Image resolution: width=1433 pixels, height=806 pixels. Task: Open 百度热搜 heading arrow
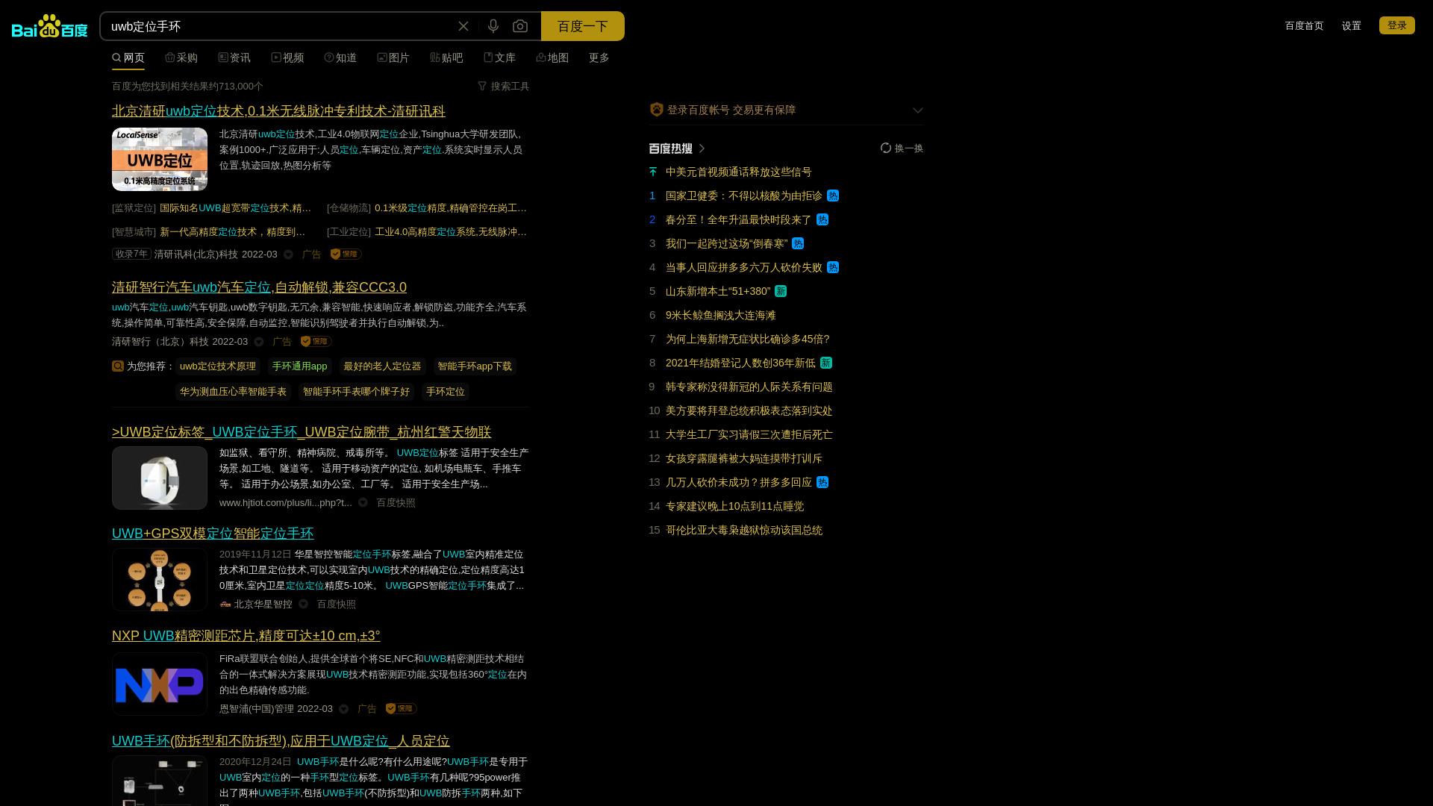702,149
